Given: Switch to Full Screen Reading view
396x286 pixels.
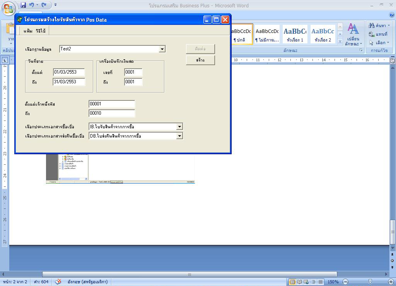Looking at the screenshot, I should coord(299,282).
